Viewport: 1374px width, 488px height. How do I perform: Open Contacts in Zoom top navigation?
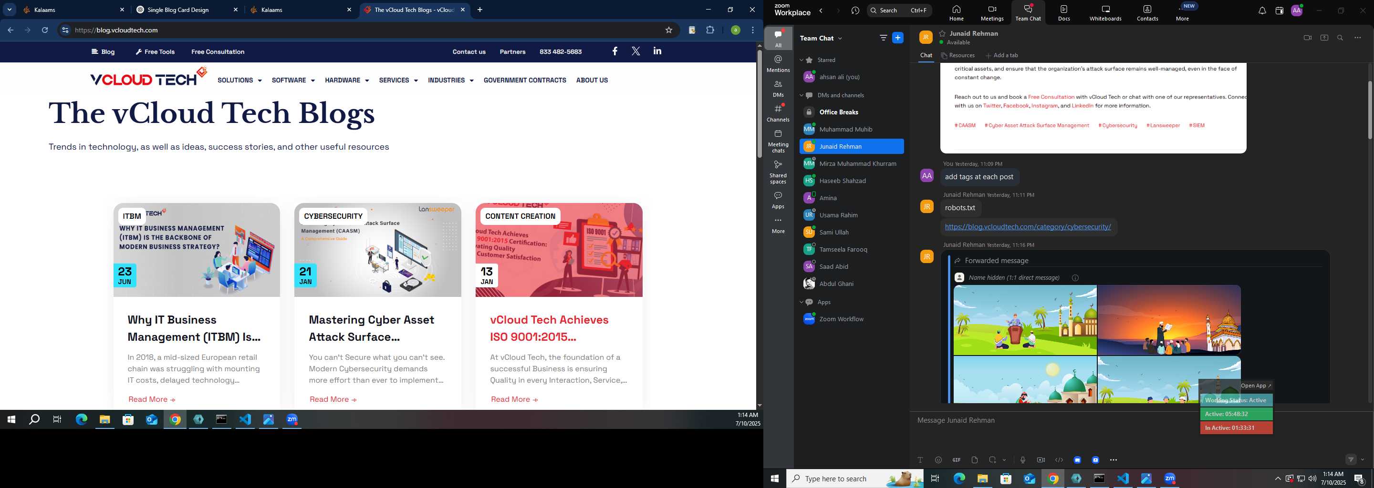click(1147, 13)
